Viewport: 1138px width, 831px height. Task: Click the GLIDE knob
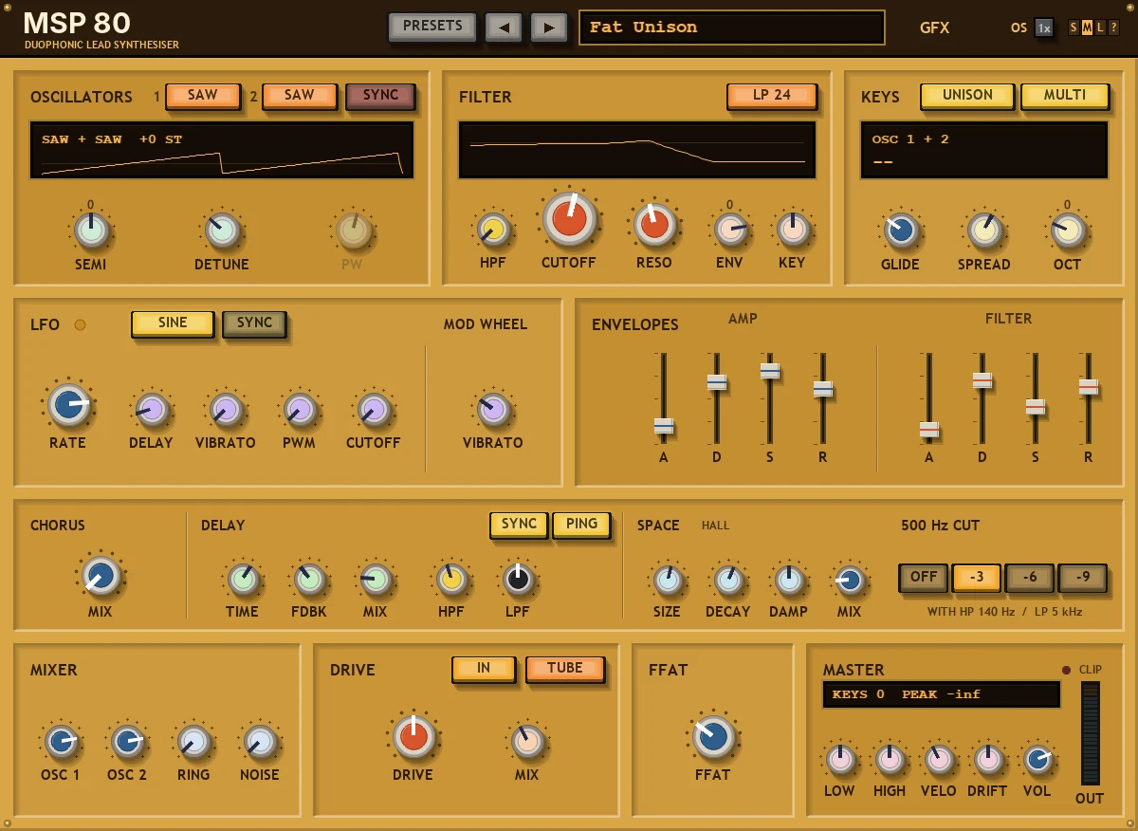(901, 231)
